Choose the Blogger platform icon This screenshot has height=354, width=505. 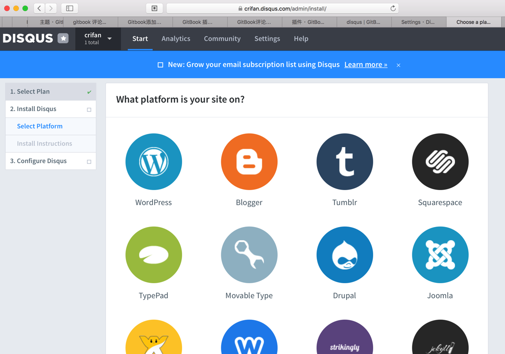click(x=249, y=162)
